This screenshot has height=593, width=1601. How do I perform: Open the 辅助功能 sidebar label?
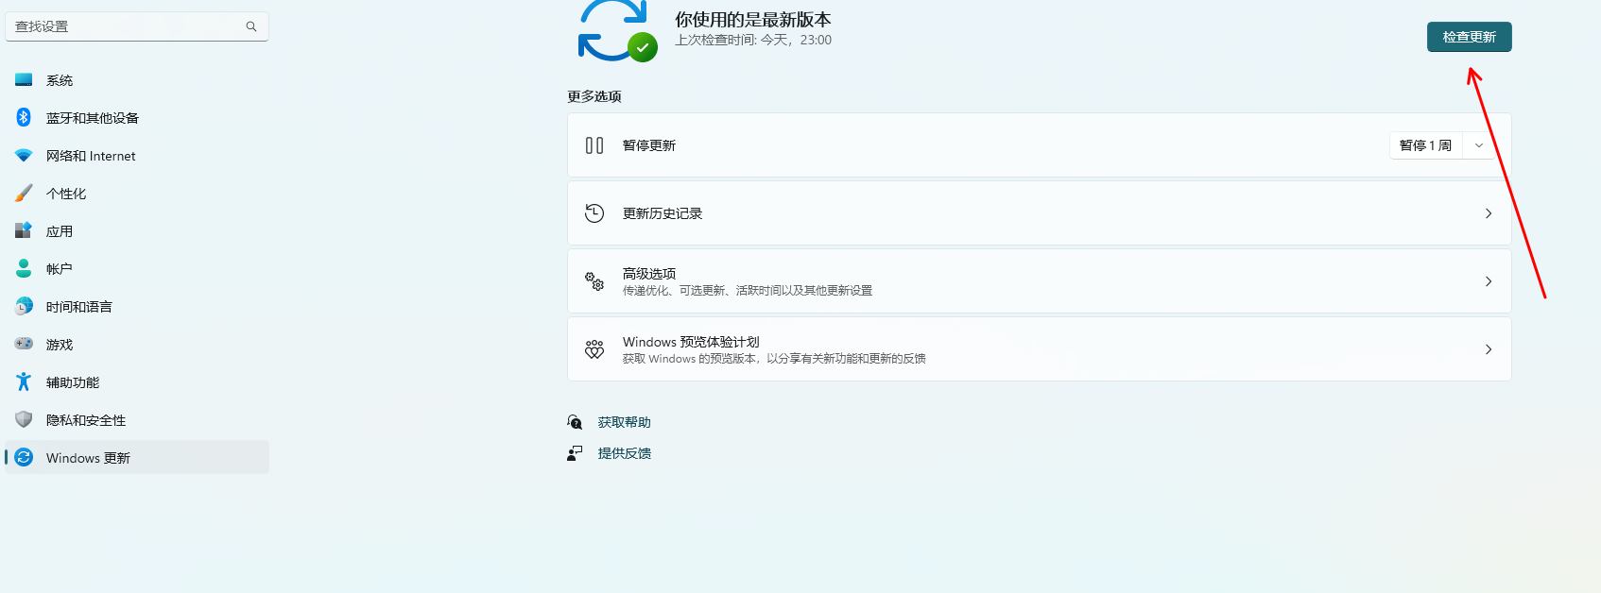point(73,382)
